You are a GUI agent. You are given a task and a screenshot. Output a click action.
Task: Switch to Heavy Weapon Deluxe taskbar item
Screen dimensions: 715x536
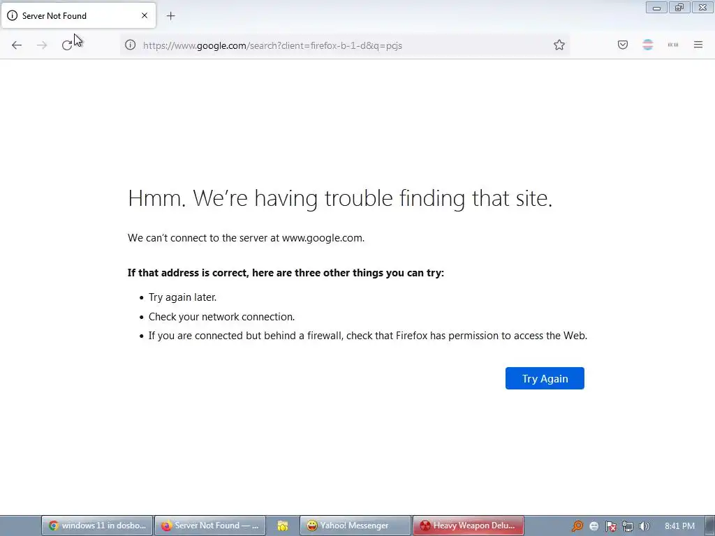point(469,526)
